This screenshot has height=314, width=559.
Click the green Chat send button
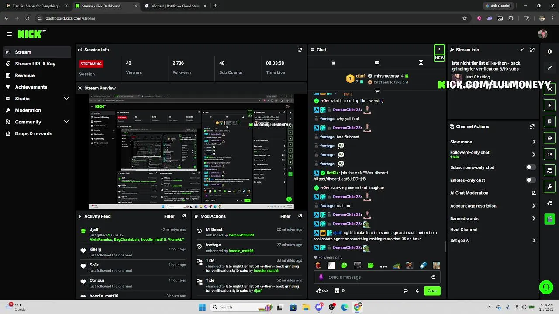(432, 291)
